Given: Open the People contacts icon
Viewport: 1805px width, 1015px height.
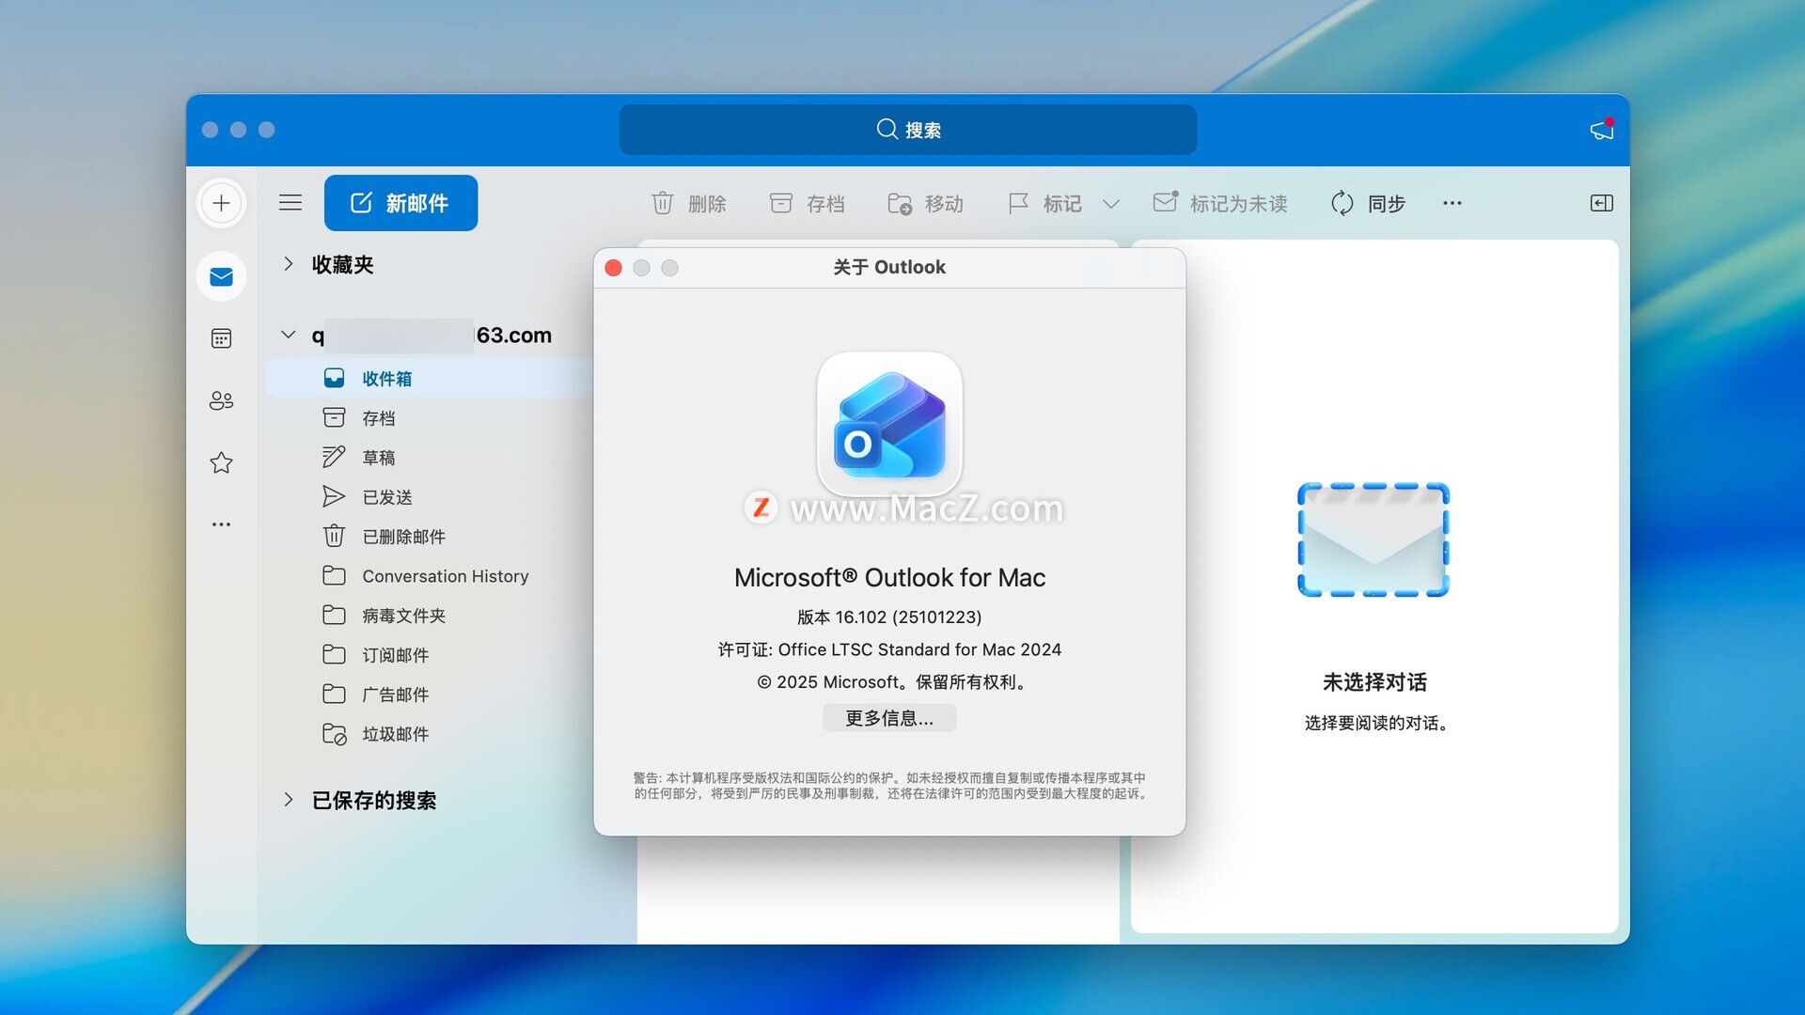Looking at the screenshot, I should click(x=221, y=400).
